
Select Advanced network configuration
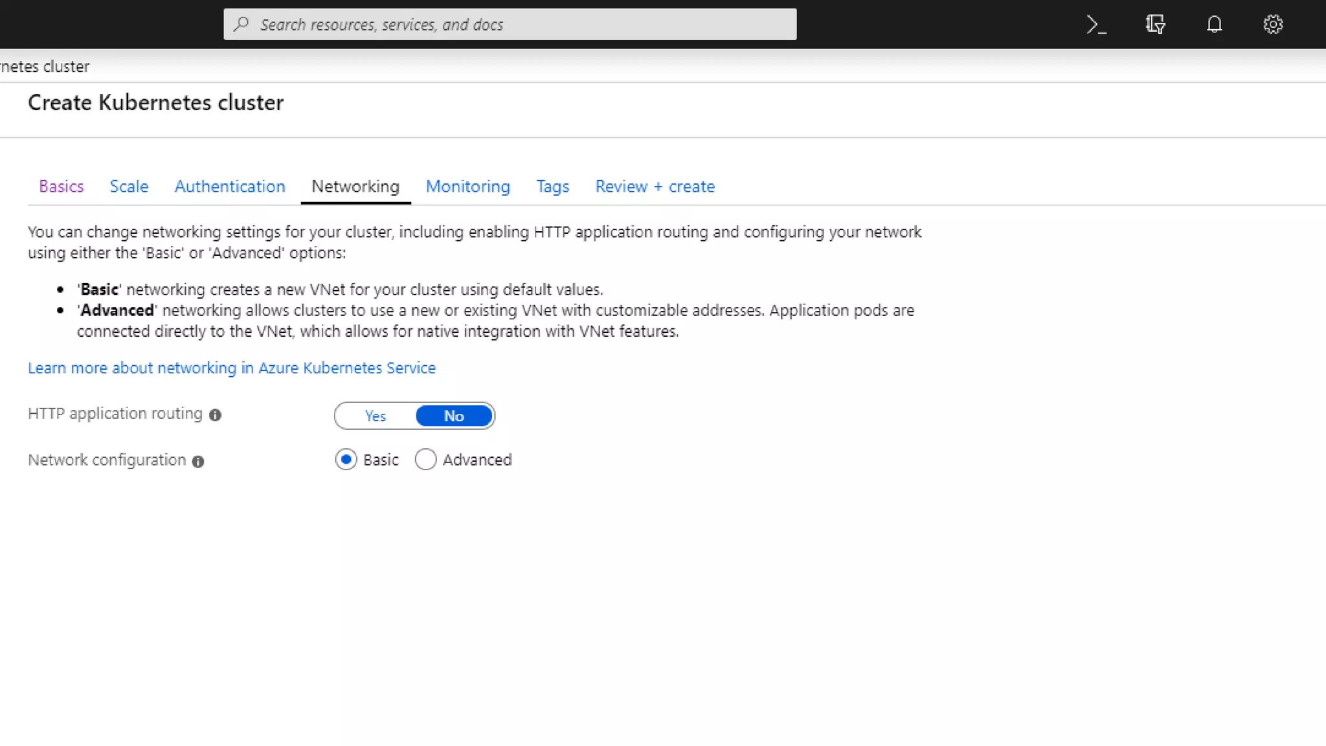click(425, 459)
